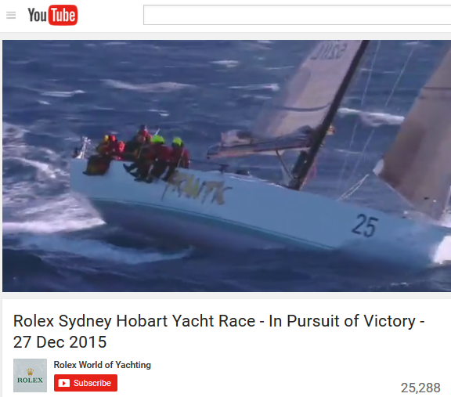This screenshot has height=397, width=451.
Task: Select the Rolex Sydney Hobart video title
Action: 218,331
